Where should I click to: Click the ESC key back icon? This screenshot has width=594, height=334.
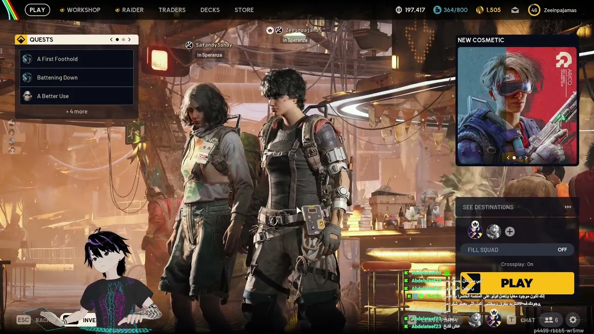coord(24,320)
